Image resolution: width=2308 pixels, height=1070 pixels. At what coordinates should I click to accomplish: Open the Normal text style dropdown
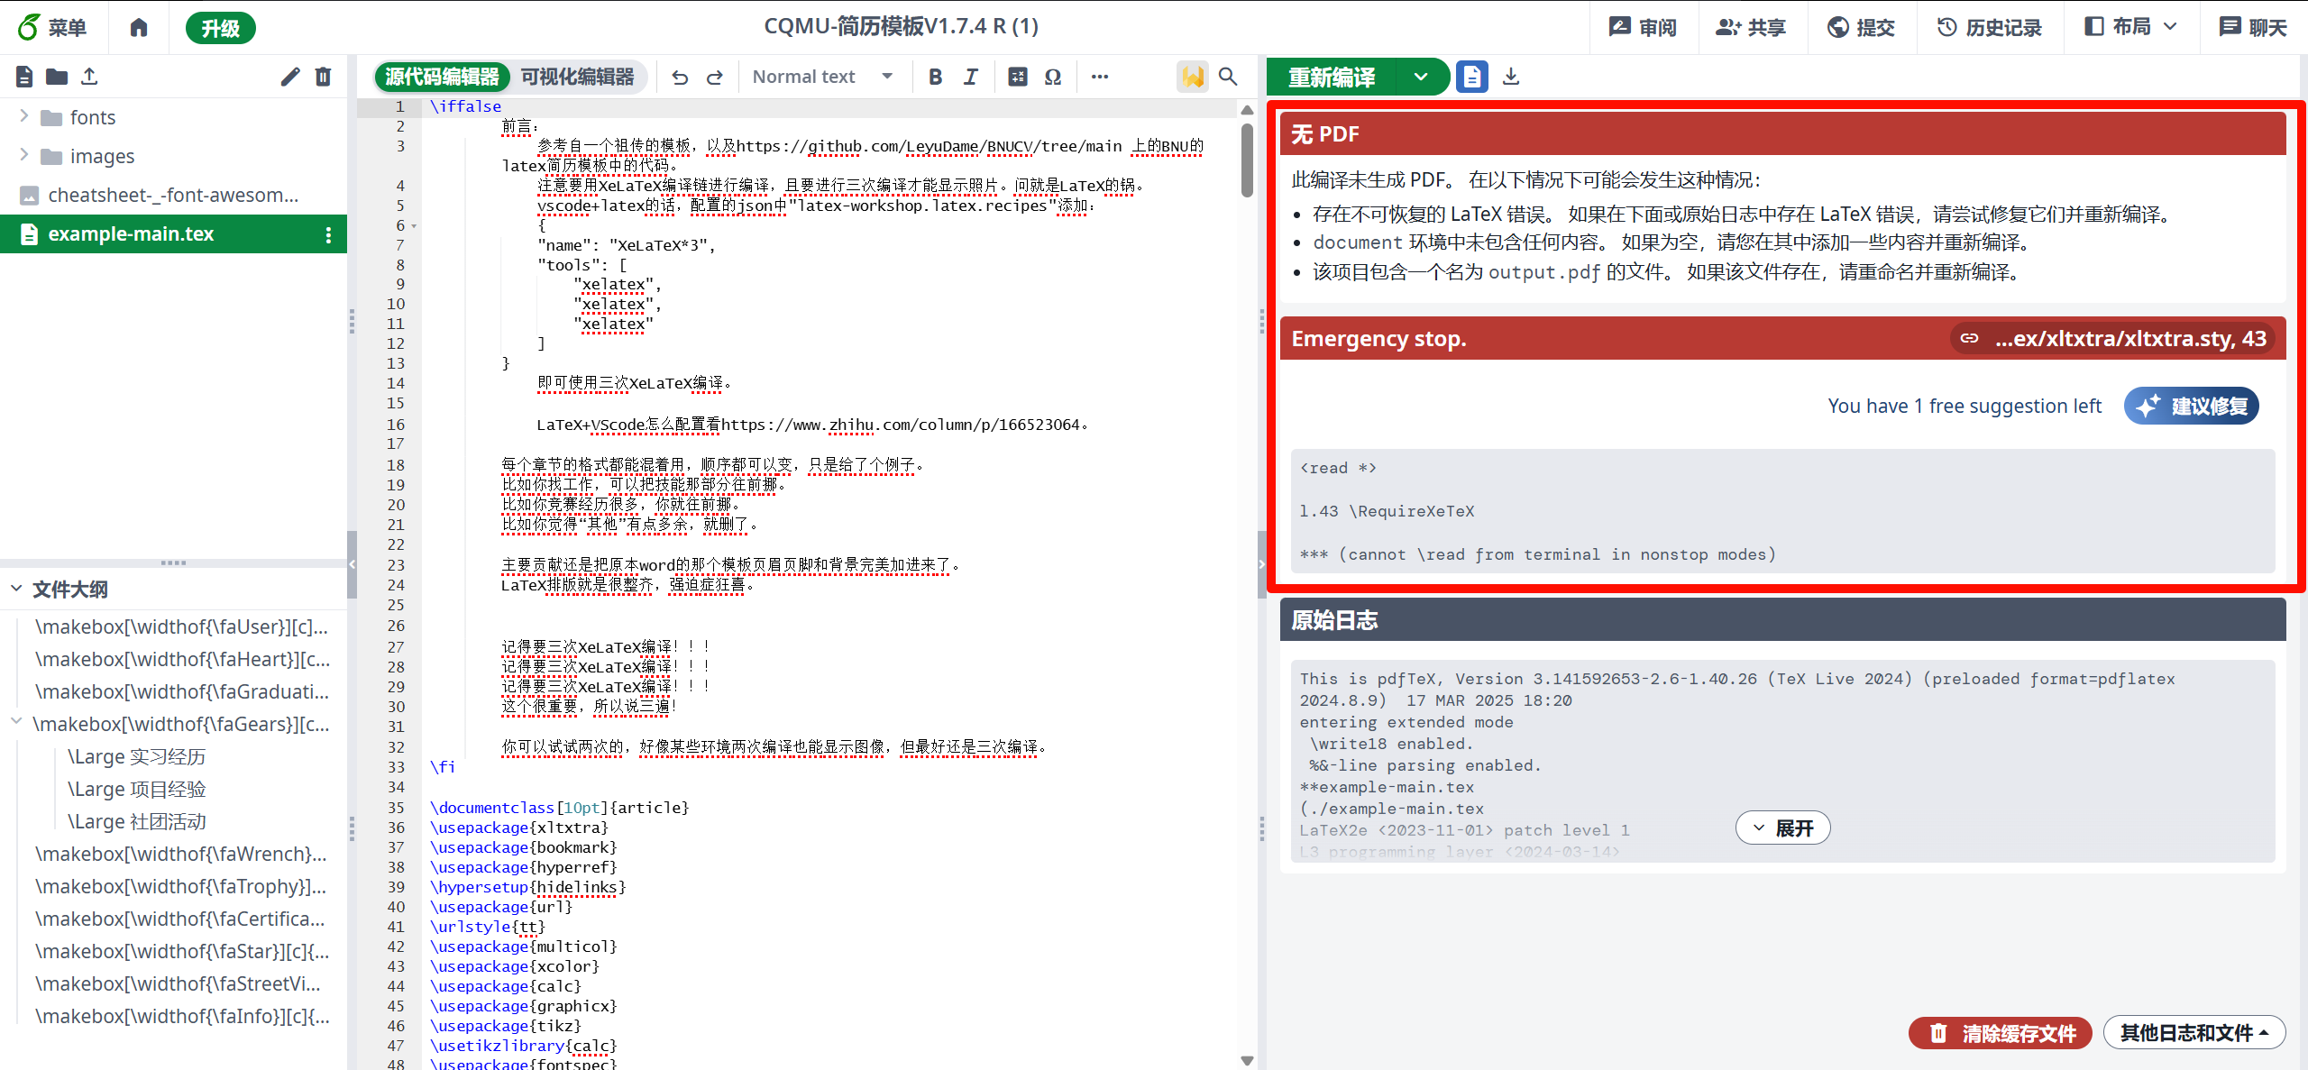821,77
